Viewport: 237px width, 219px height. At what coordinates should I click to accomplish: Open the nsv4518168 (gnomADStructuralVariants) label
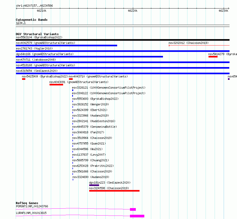pyautogui.click(x=46, y=65)
